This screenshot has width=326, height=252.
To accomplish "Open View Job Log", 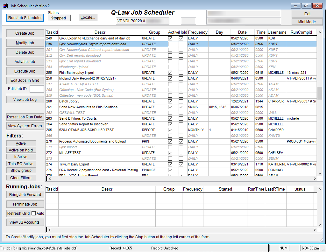I will [x=25, y=99].
